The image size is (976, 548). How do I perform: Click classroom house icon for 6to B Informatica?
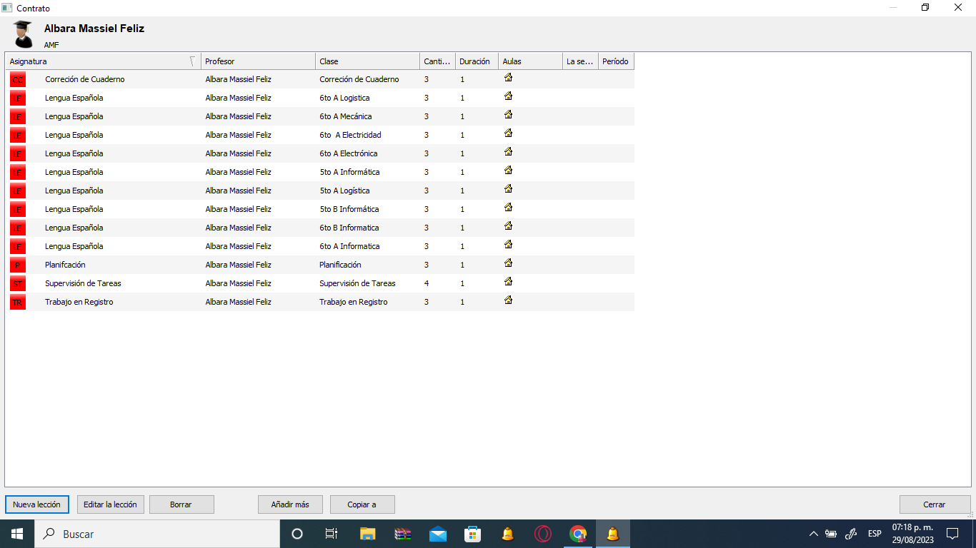(x=509, y=226)
